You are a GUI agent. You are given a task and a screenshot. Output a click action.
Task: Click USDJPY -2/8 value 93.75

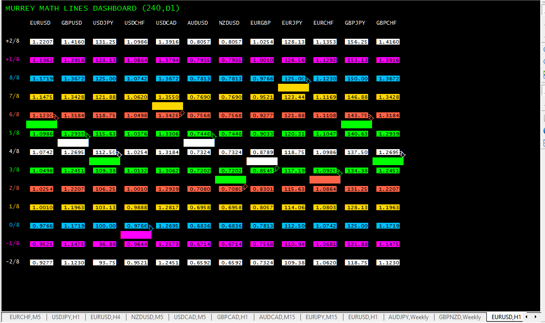coord(105,262)
